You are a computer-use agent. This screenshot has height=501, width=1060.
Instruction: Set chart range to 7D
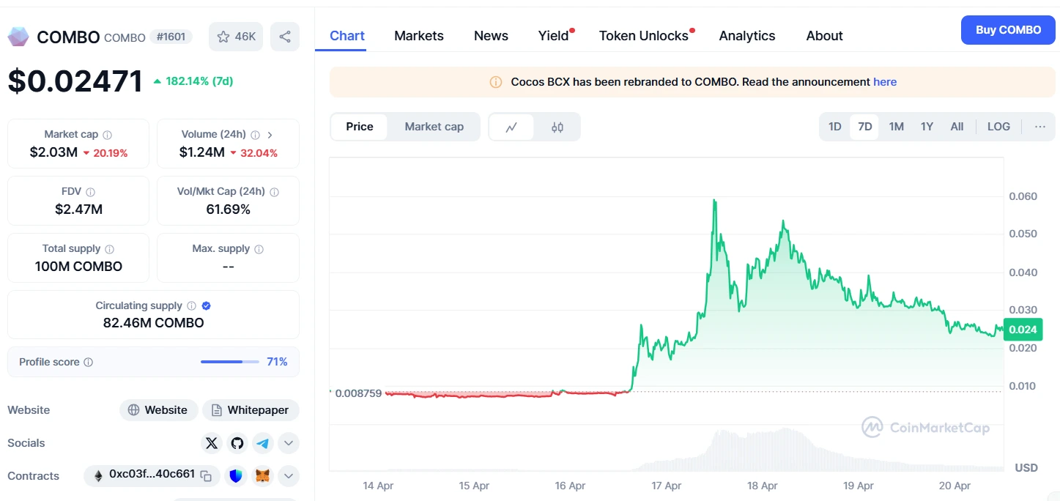(864, 127)
